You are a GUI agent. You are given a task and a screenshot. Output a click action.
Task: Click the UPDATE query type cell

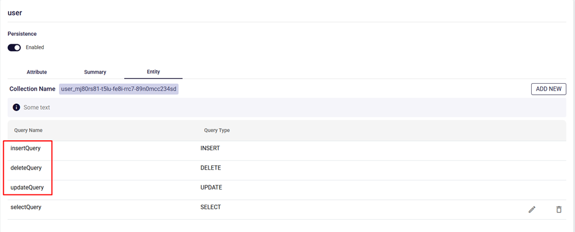point(211,187)
